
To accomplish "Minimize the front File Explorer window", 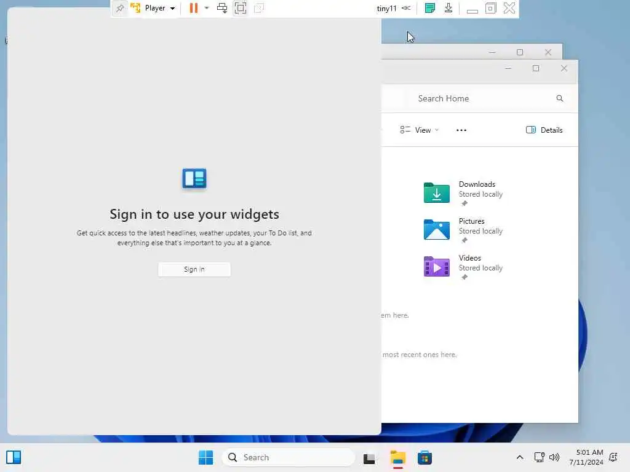I will [508, 68].
